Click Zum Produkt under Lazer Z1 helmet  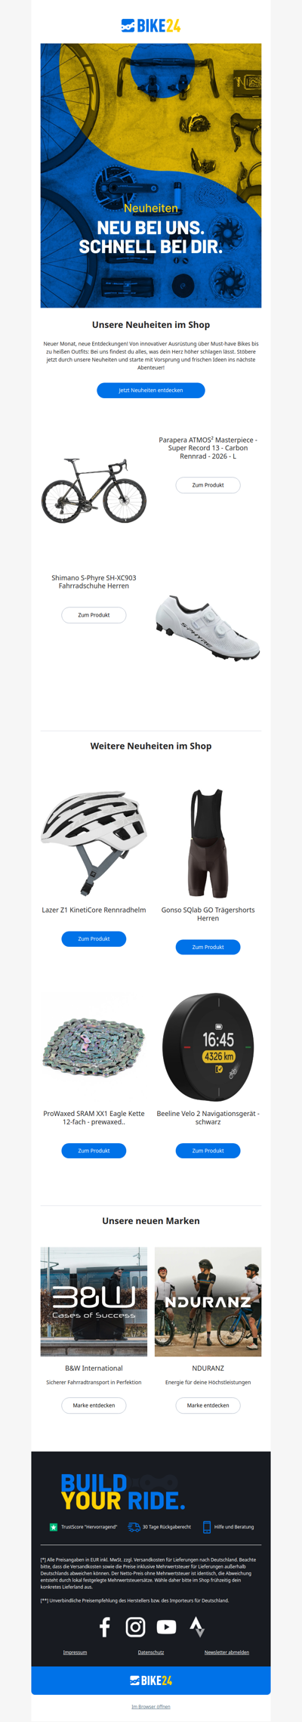point(94,938)
